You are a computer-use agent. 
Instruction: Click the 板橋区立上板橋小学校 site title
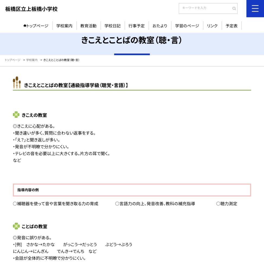coord(31,9)
